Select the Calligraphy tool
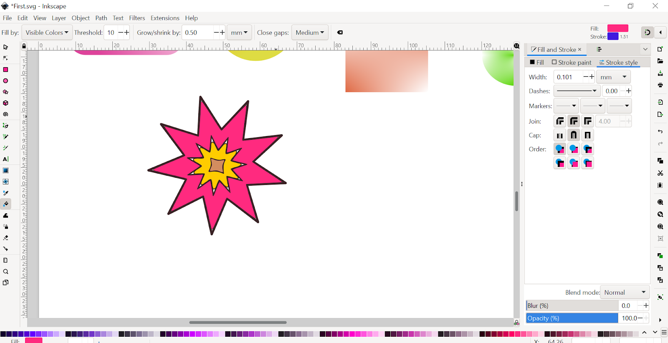Screen dimensions: 668x343 pyautogui.click(x=5, y=148)
